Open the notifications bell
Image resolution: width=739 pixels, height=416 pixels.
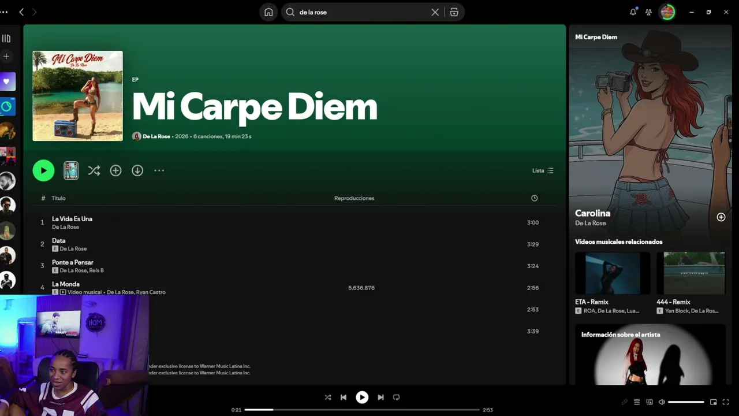(633, 12)
